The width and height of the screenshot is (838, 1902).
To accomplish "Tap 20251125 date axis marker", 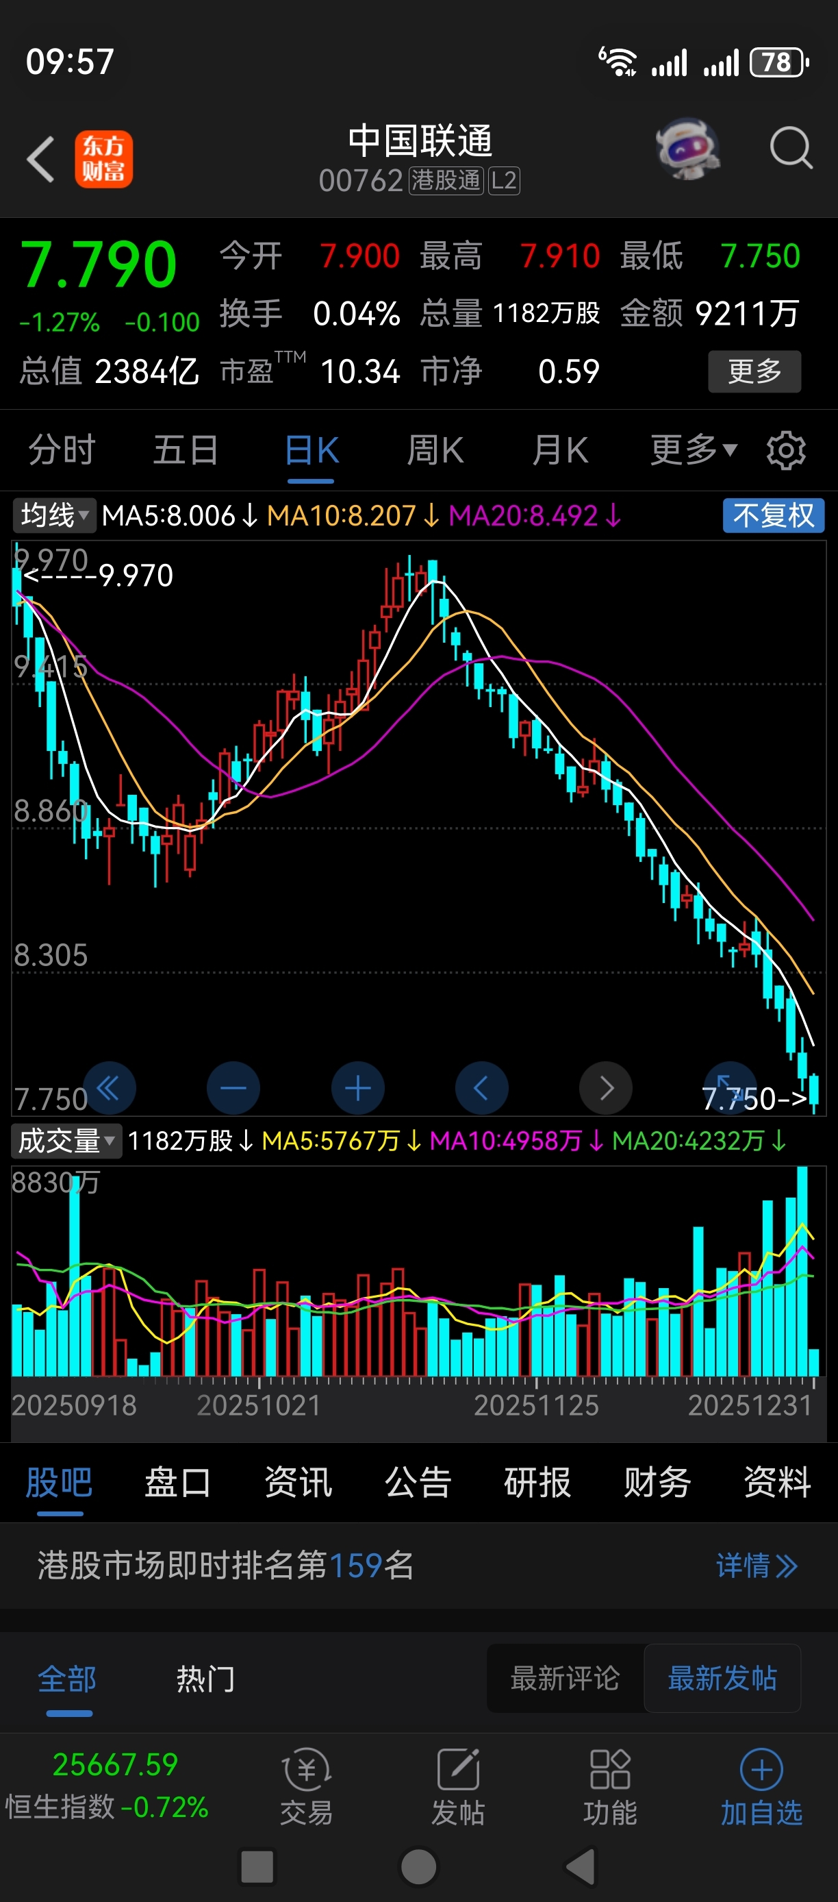I will [x=536, y=1405].
